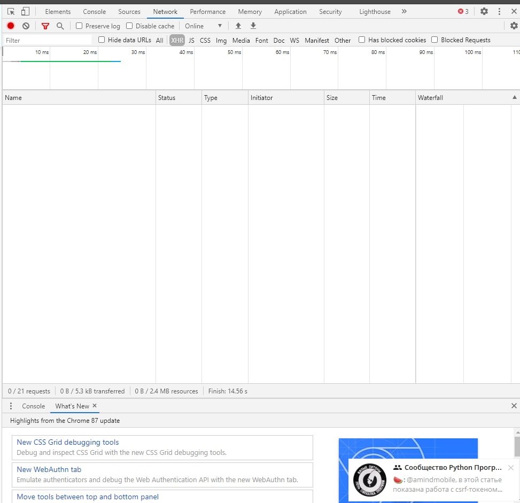
Task: Click the red record network log button
Action: (11, 26)
